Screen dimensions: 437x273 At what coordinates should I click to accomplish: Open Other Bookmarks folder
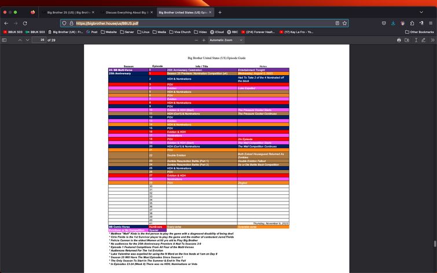click(420, 32)
